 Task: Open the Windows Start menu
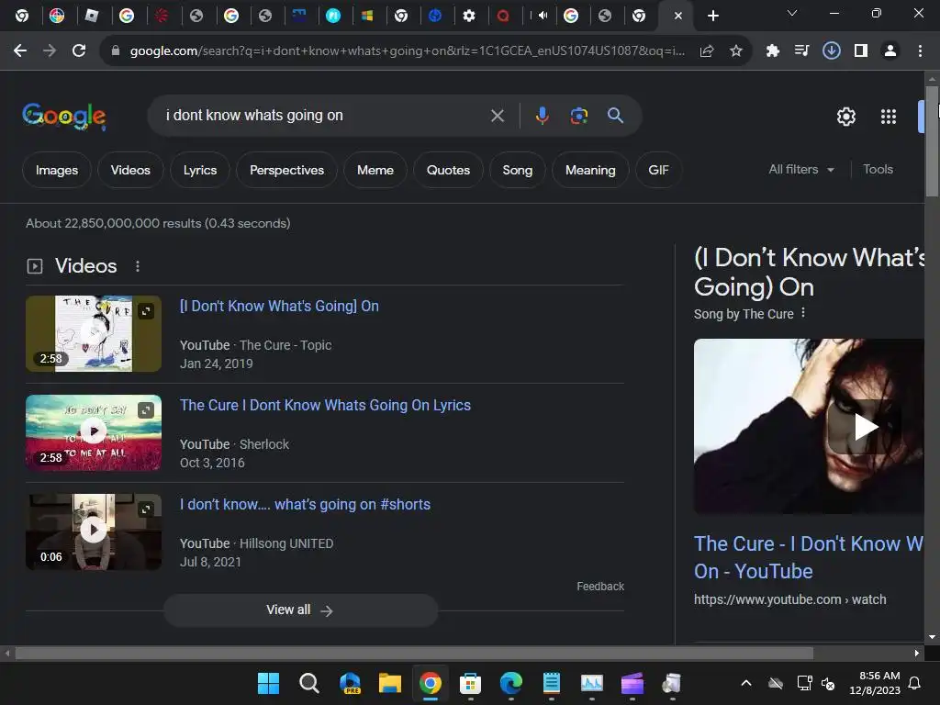click(268, 683)
